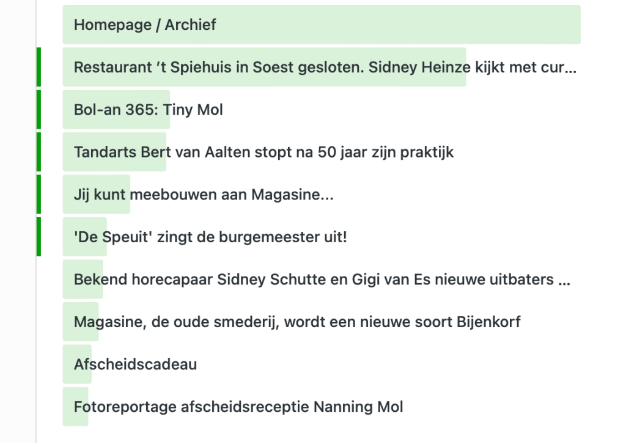Screen dimensions: 626x443
Task: Click green marker beside Bol-an 365 row
Action: [x=39, y=110]
